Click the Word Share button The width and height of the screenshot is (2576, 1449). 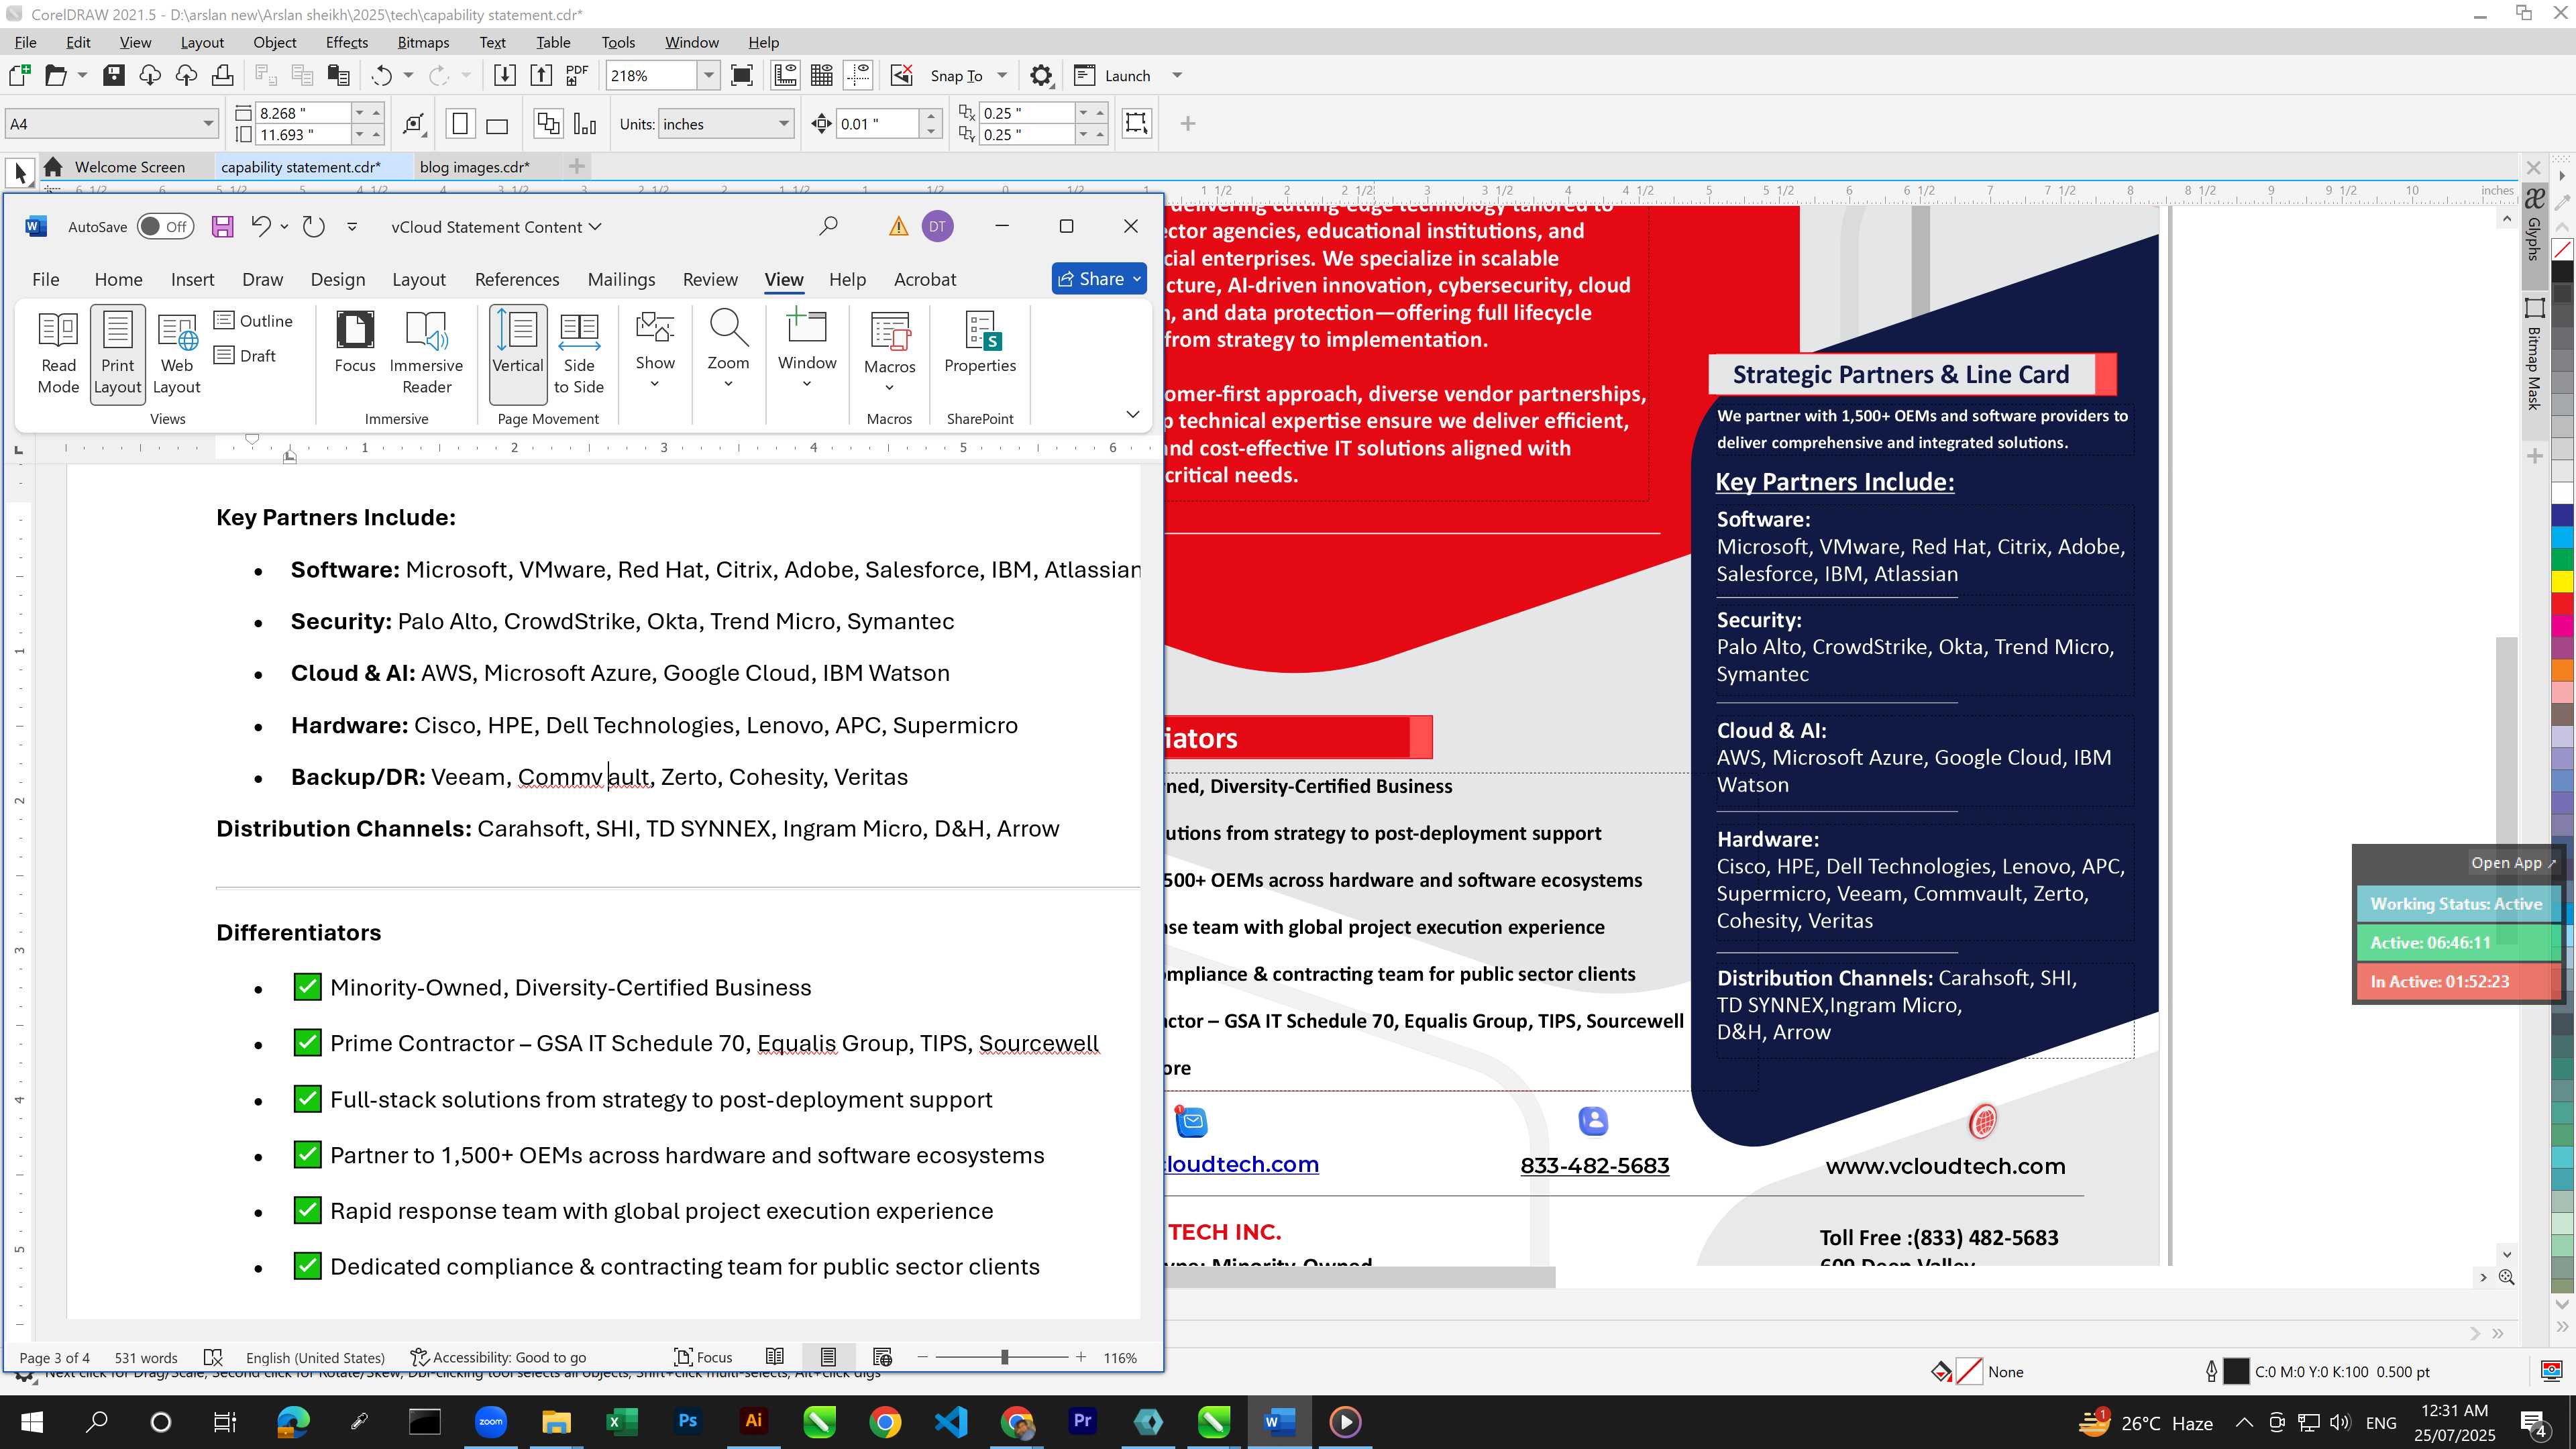(x=1098, y=279)
